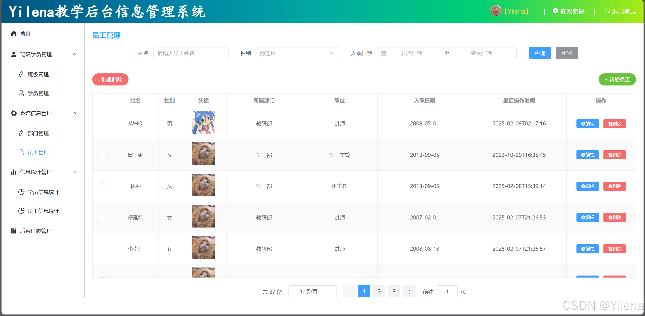Image resolution: width=645 pixels, height=316 pixels.
Task: Click the Yilena user avatar in header
Action: 496,11
